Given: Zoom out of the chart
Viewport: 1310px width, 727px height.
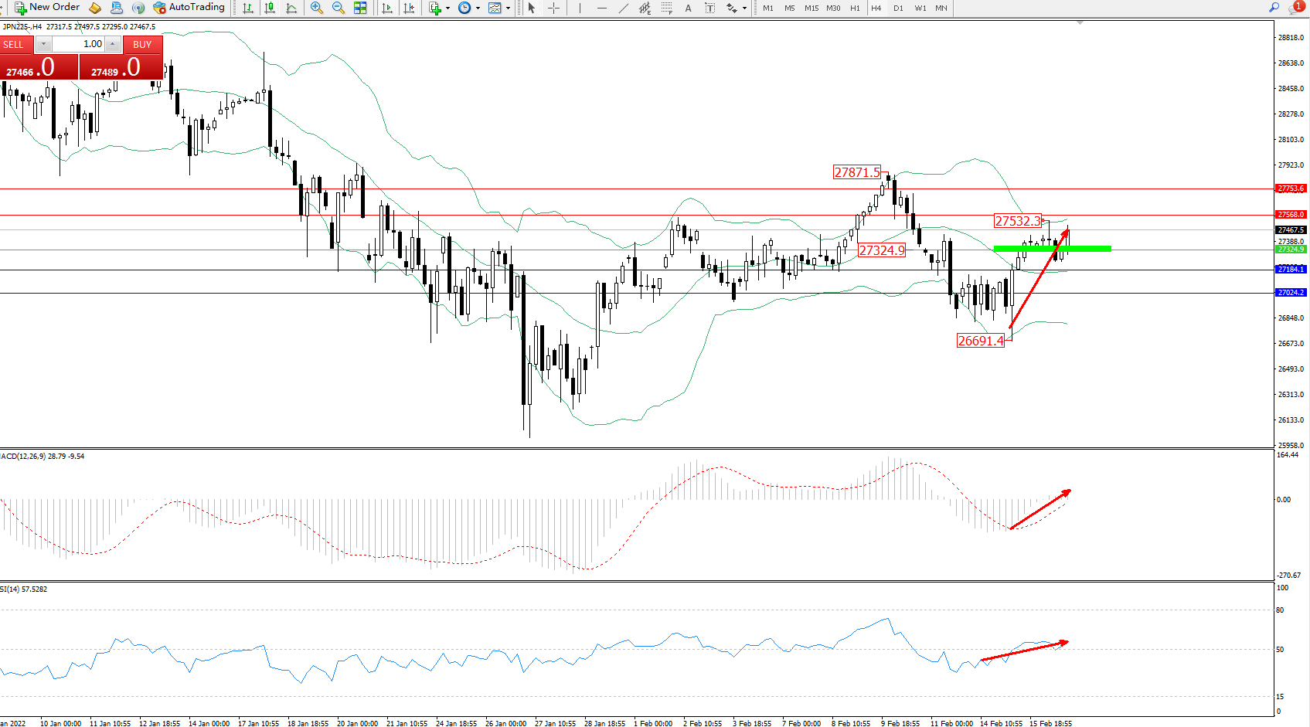Looking at the screenshot, I should click(338, 8).
